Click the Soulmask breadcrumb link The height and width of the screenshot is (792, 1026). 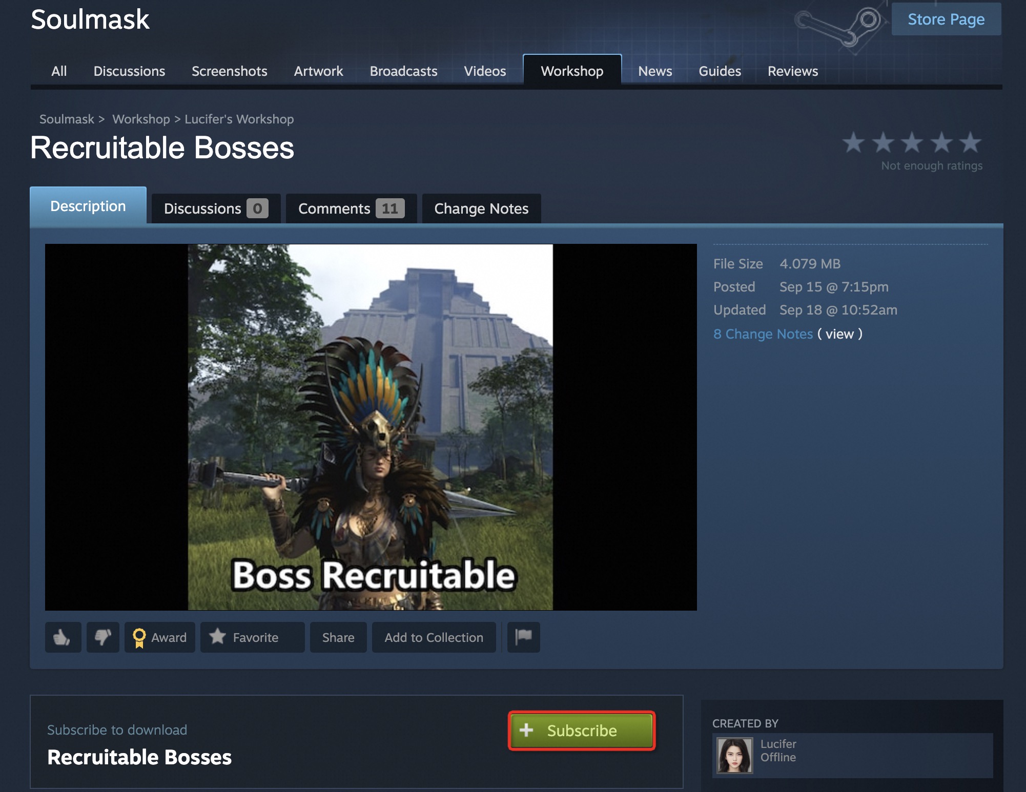(x=67, y=119)
